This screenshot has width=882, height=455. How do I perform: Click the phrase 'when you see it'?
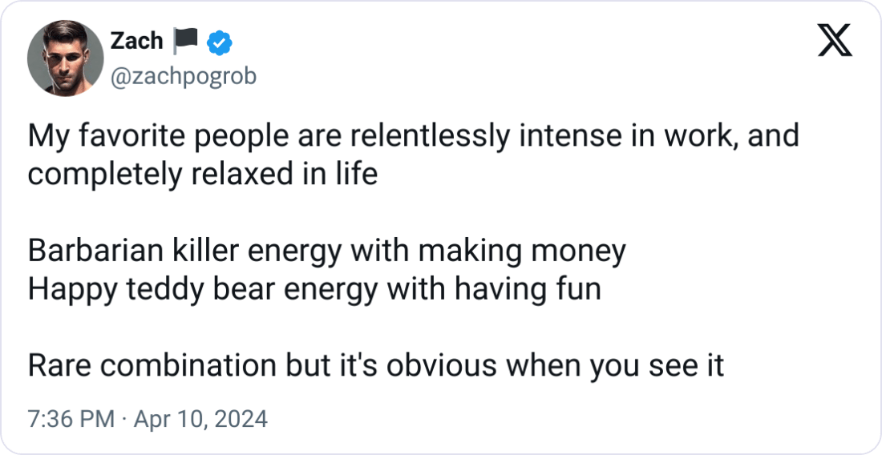614,365
